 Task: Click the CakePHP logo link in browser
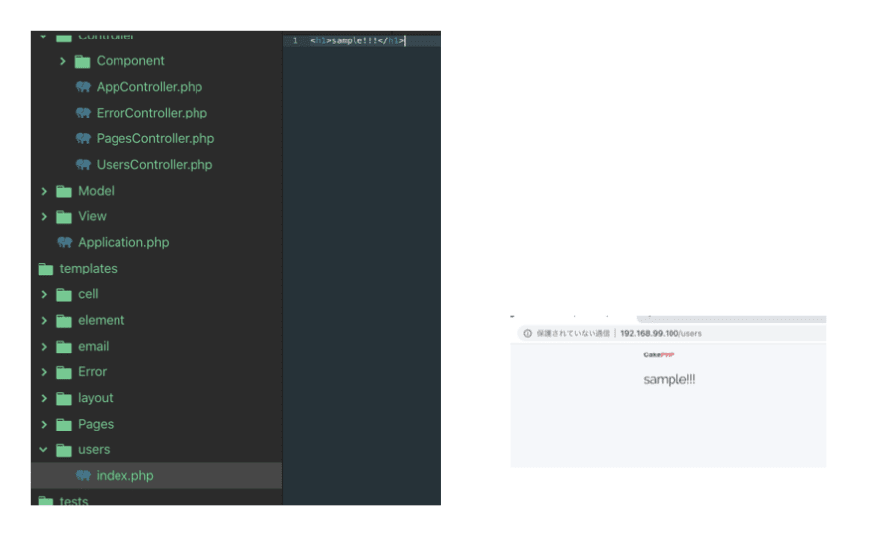[659, 355]
